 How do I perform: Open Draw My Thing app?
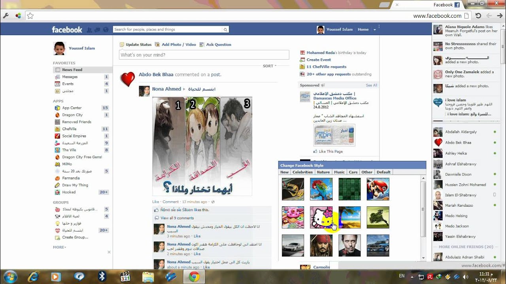coord(75,185)
